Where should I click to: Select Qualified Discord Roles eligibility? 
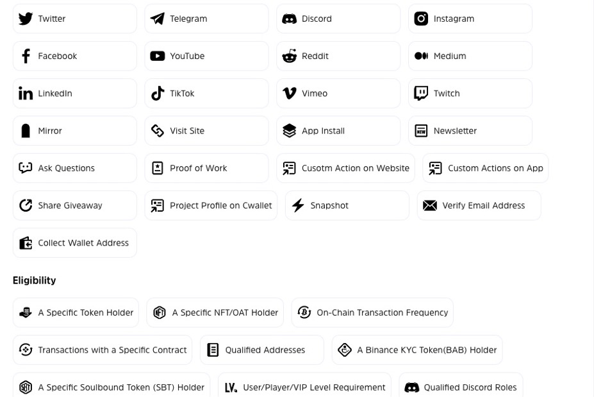coord(461,387)
